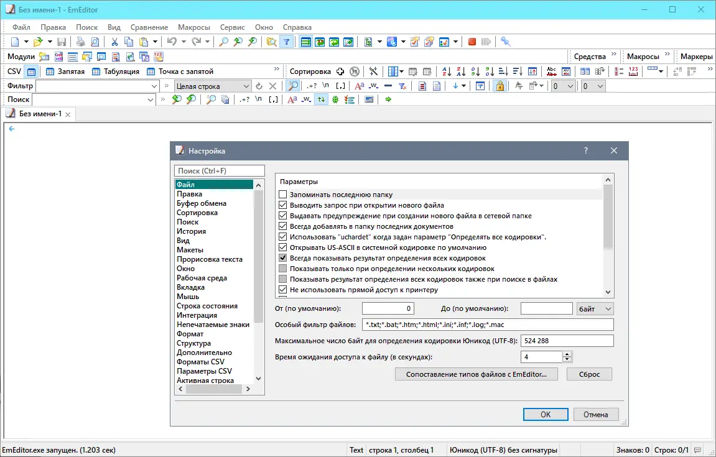Open the Поиск combo box dropdown arrow
This screenshot has height=457, width=716.
coord(151,99)
